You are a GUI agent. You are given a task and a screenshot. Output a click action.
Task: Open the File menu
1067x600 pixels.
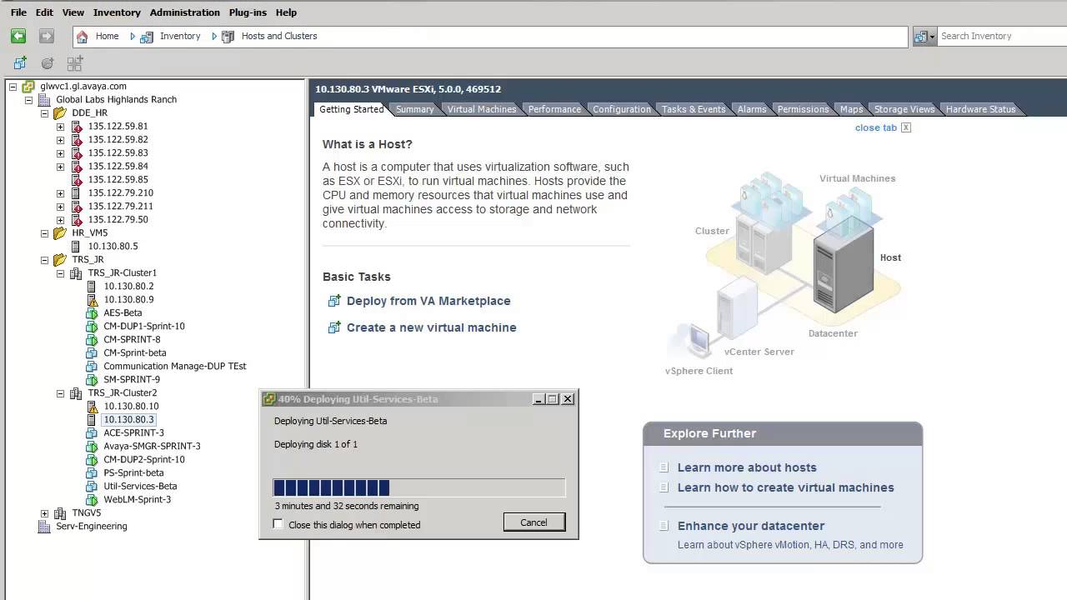(18, 12)
